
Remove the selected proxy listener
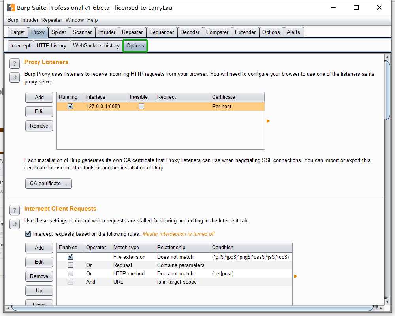tap(39, 126)
